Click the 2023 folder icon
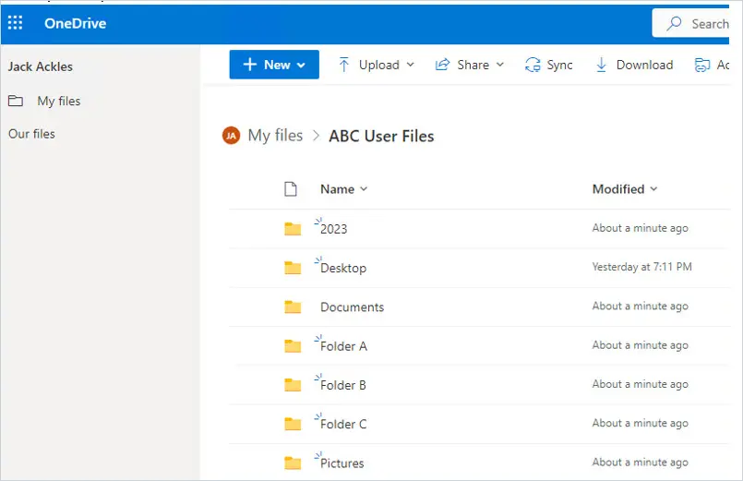 coord(293,228)
